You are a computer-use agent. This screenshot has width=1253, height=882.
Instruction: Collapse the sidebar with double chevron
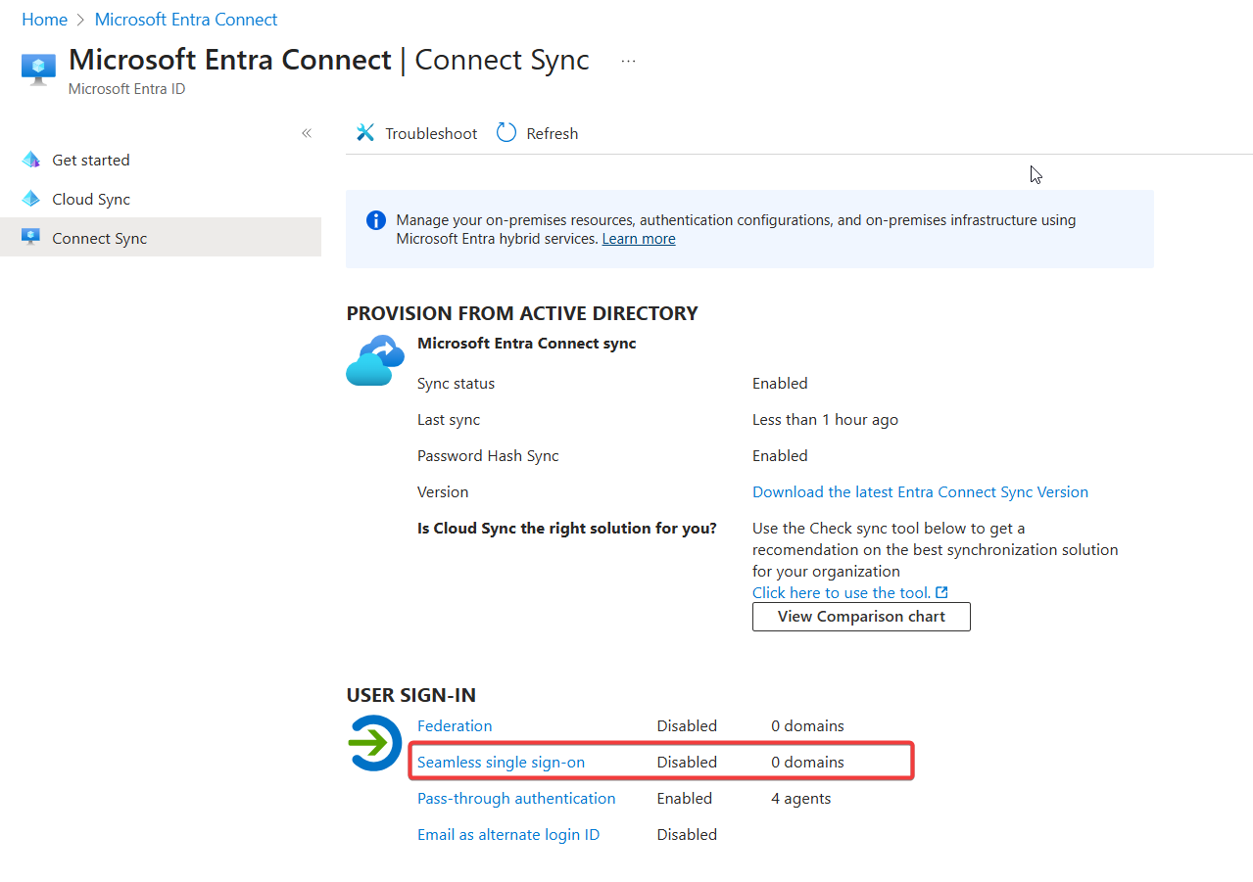click(x=307, y=133)
